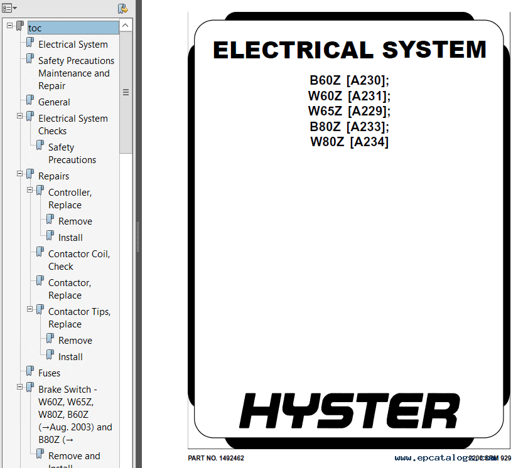Click the bookmark icon beside Contactor, Replace
The width and height of the screenshot is (528, 468).
(40, 280)
